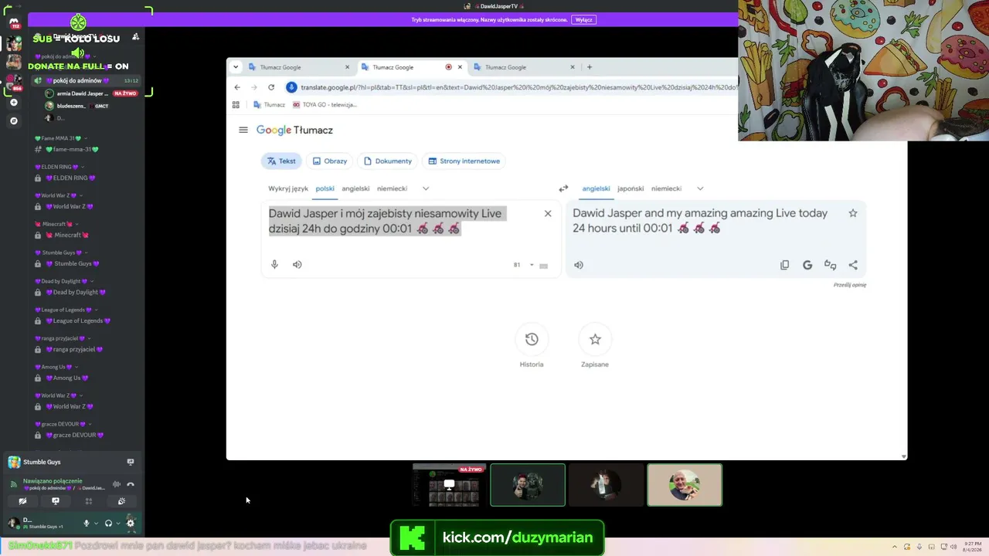Reload the Google Translate page
Viewport: 989px width, 556px height.
[x=271, y=87]
